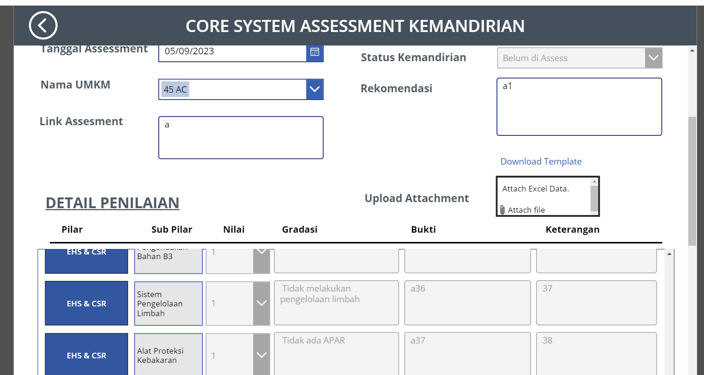
Task: Click the Sub Pilar 'Alat Proteksi Kebakaran' box
Action: 168,355
